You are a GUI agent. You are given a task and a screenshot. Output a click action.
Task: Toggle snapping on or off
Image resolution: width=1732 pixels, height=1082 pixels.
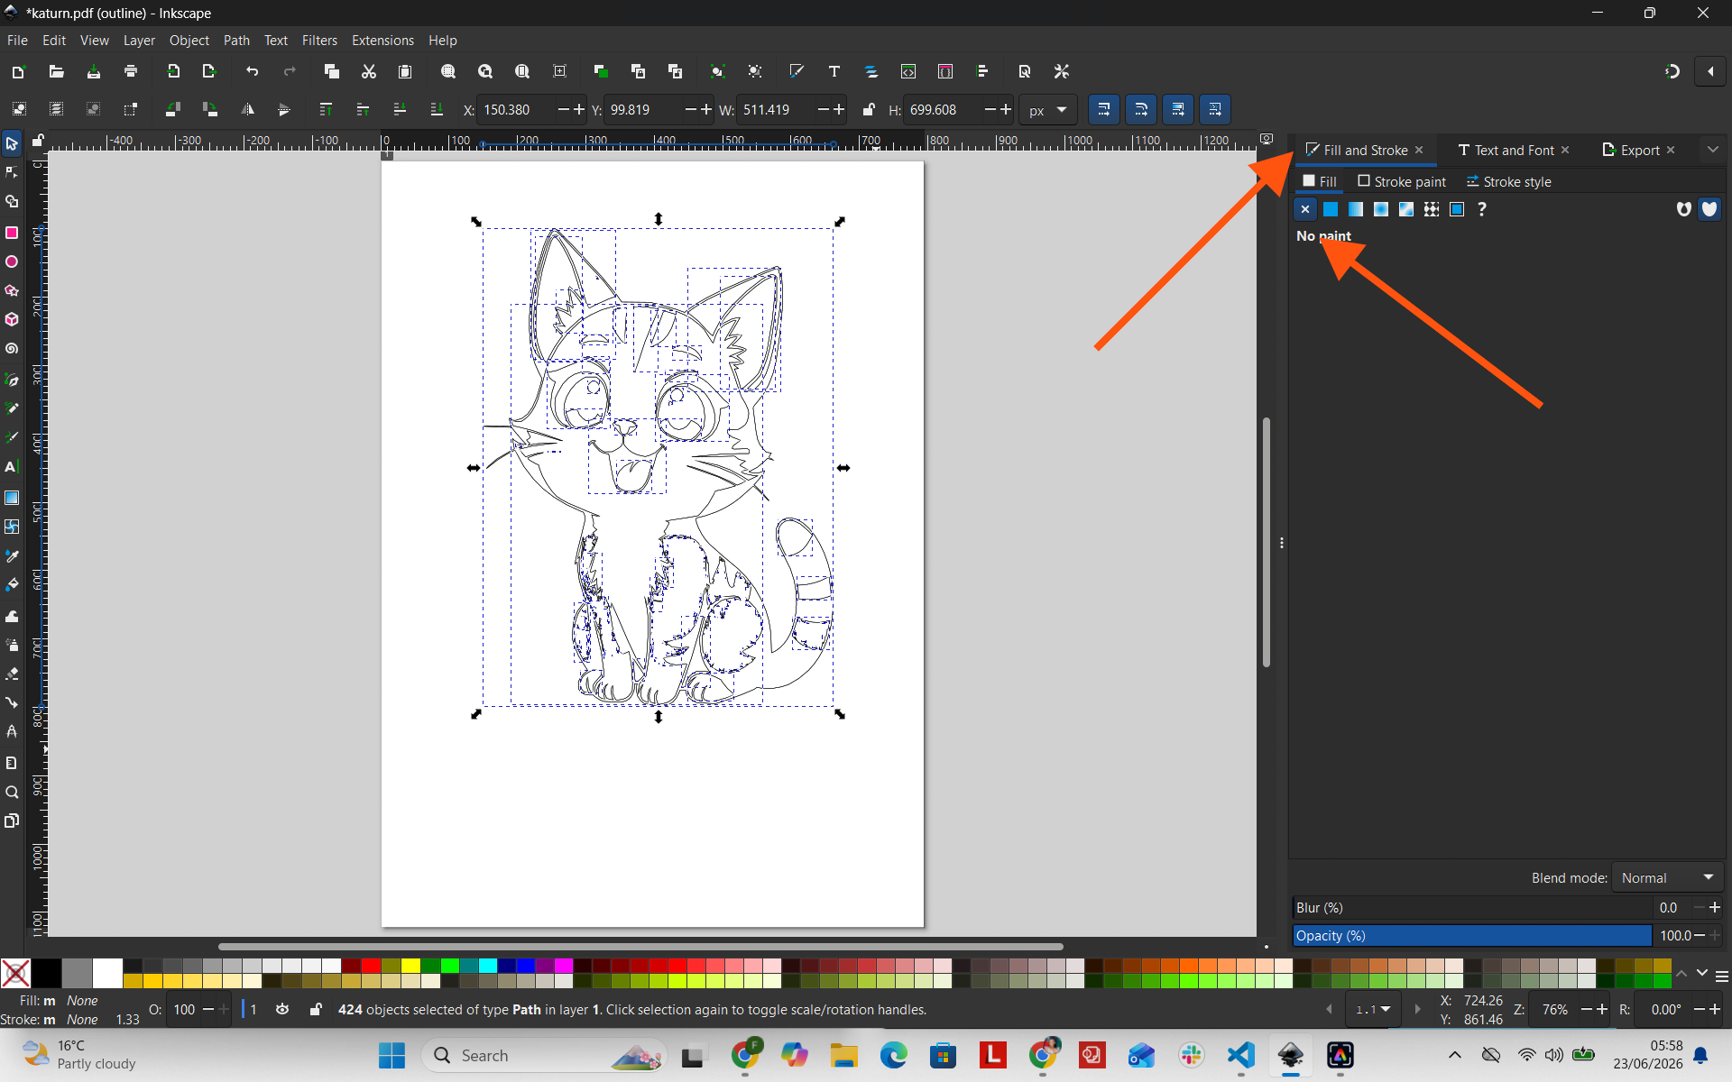tap(1672, 71)
